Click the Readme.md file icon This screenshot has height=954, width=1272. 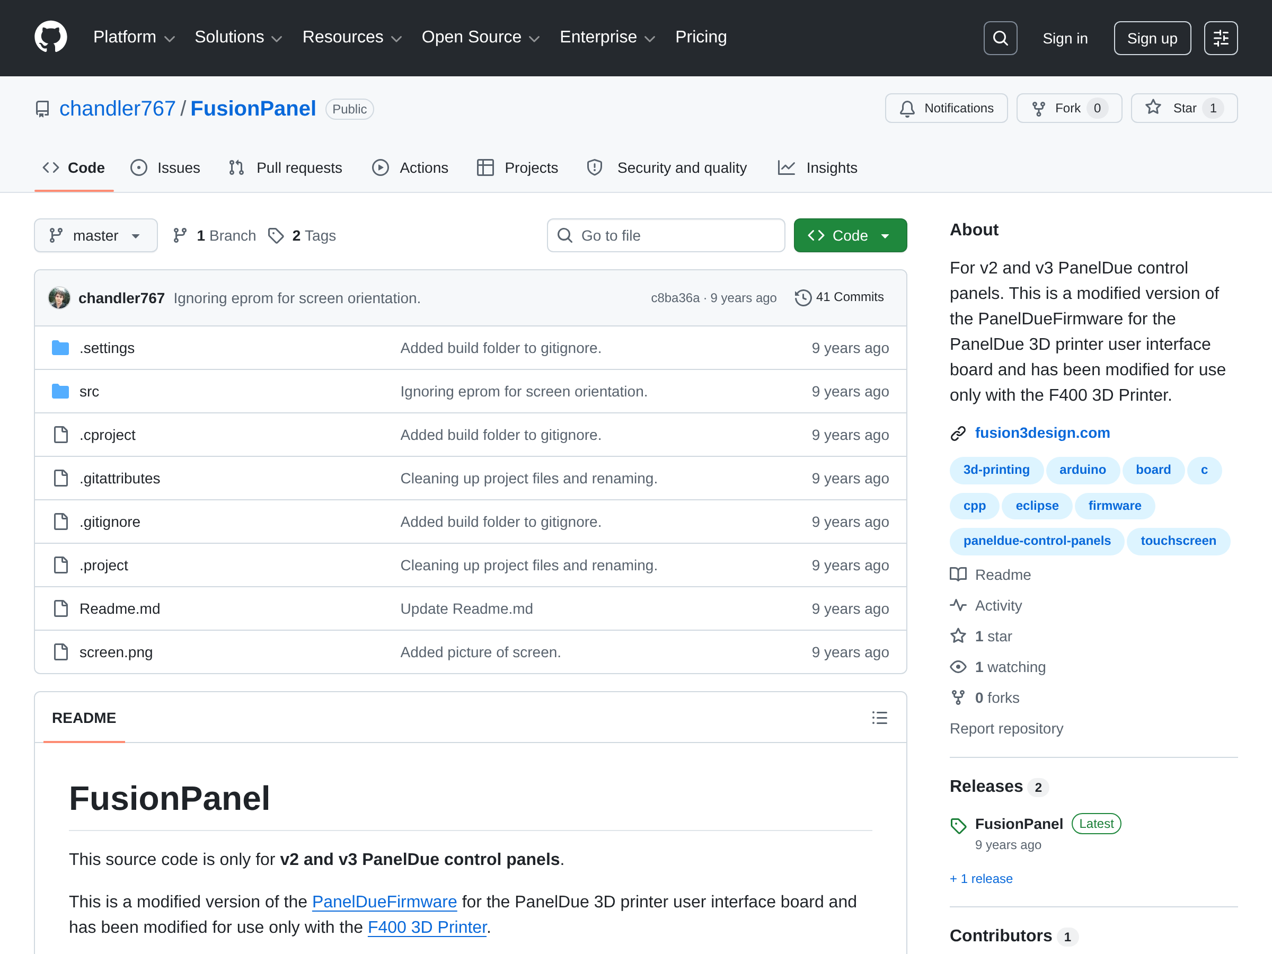pos(60,608)
